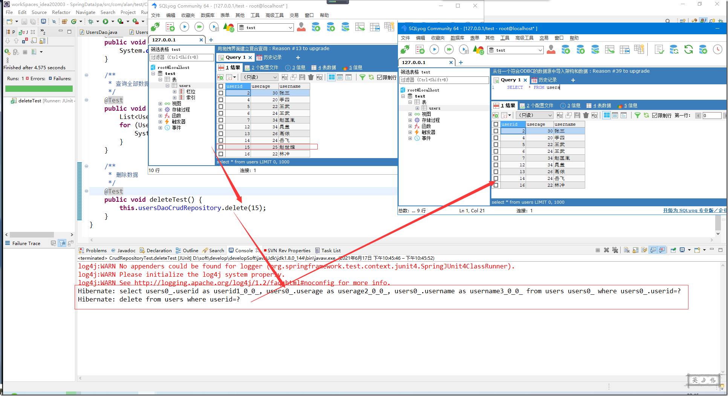Switch to 历史记录 tab in right SQLyog
Viewport: 728px width, 396px height.
[544, 80]
